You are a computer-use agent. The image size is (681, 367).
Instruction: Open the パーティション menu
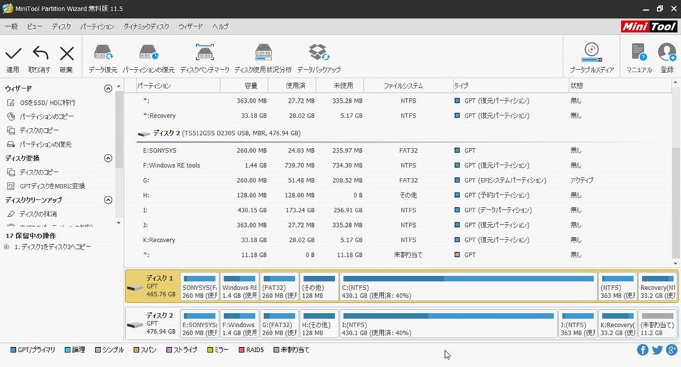tap(97, 27)
